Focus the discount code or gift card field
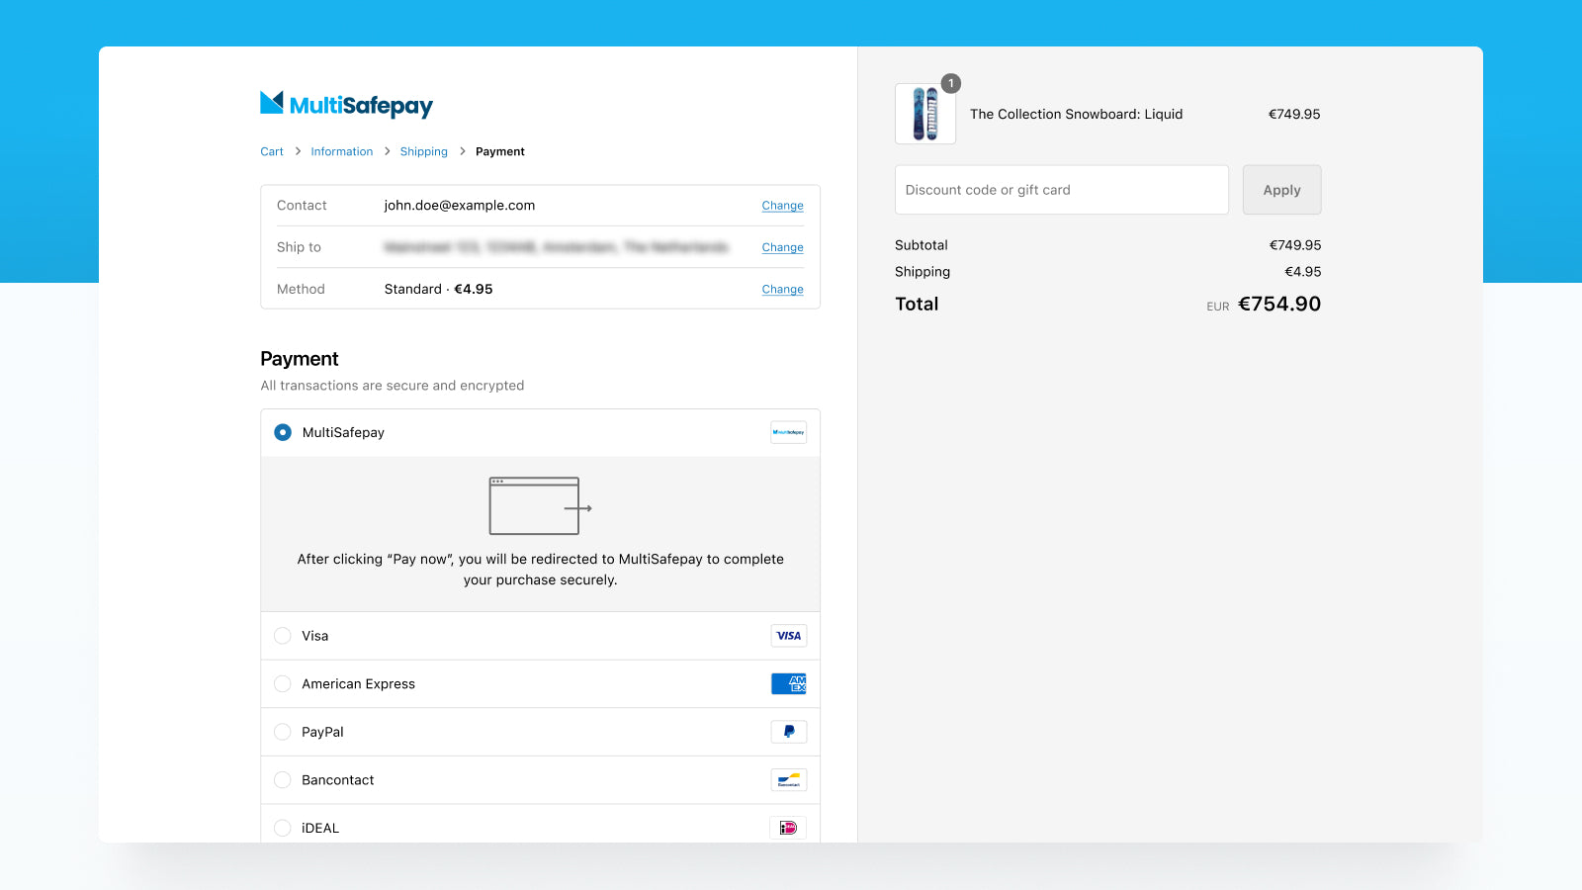Image resolution: width=1582 pixels, height=890 pixels. (x=1062, y=190)
